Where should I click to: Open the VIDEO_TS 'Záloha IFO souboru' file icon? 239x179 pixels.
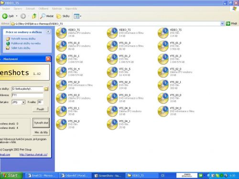pos(62,33)
